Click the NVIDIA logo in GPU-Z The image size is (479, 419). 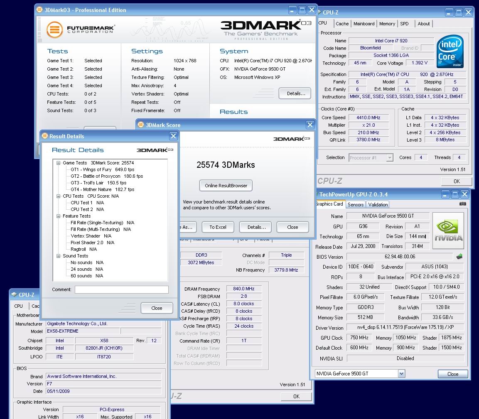pyautogui.click(x=448, y=230)
